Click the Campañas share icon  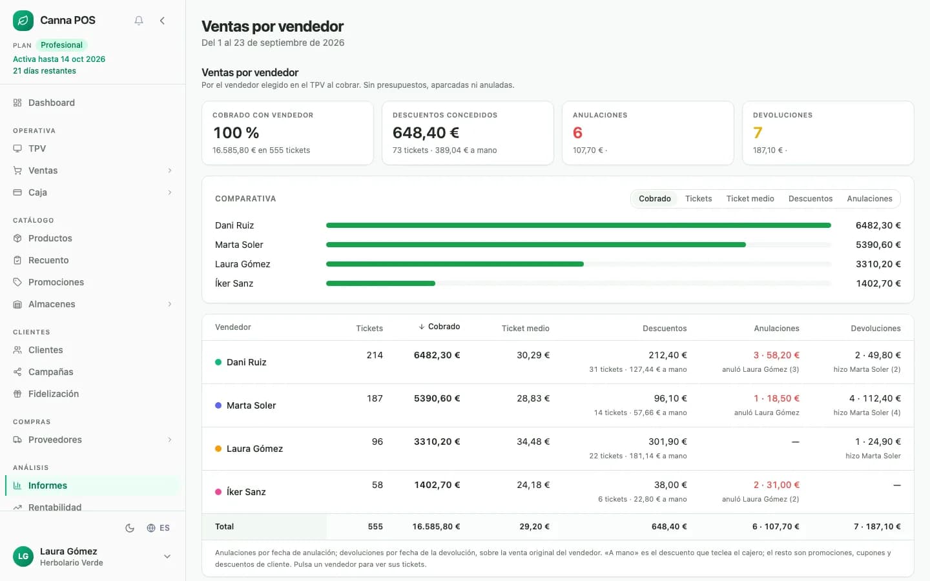(x=17, y=372)
